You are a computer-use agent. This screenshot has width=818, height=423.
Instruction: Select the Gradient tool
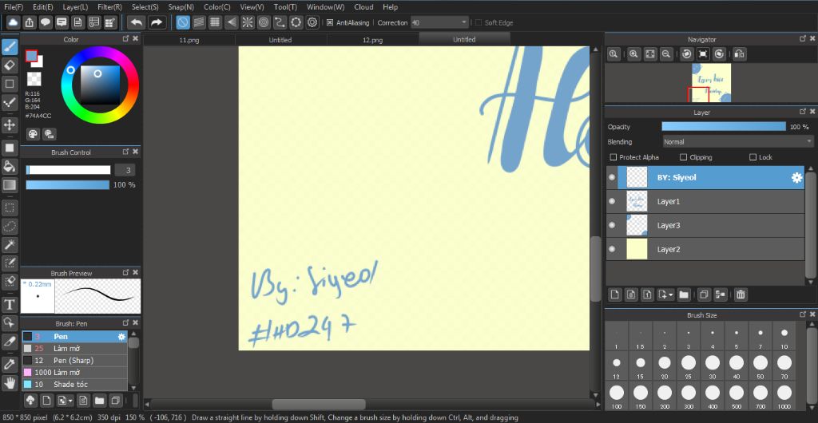tap(10, 184)
